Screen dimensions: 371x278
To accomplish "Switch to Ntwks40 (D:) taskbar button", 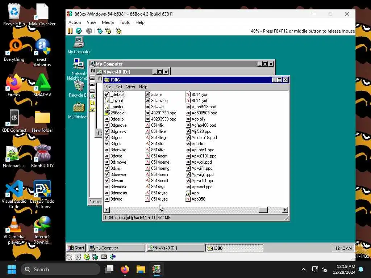I will 175,248.
